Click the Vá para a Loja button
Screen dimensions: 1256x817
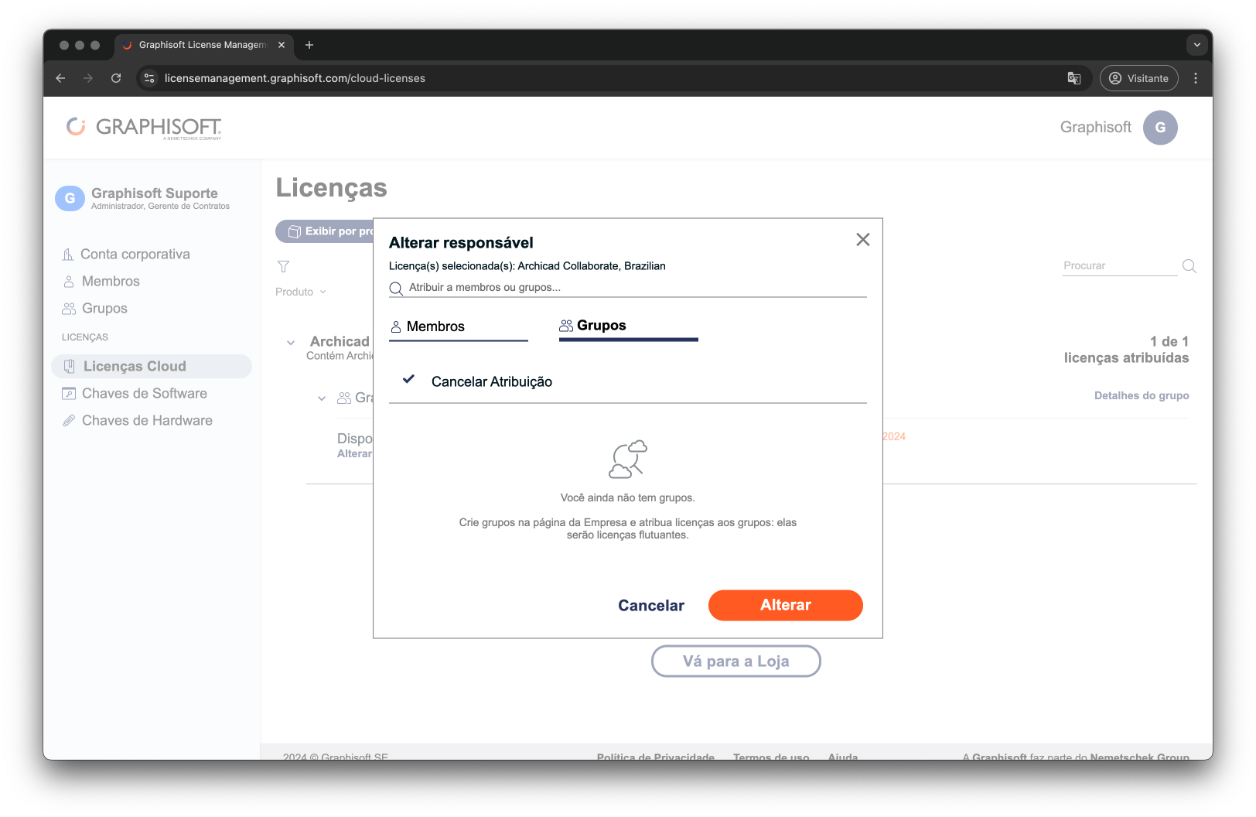tap(736, 661)
